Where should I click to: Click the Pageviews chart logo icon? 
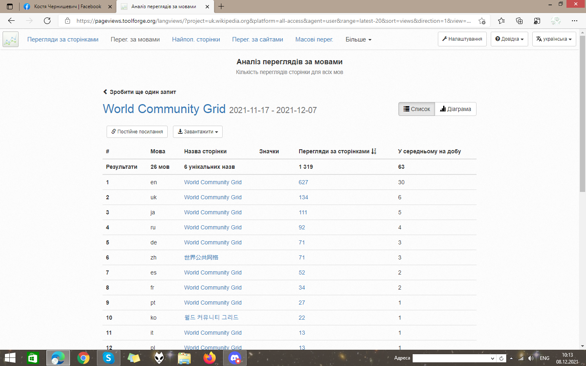click(x=11, y=39)
